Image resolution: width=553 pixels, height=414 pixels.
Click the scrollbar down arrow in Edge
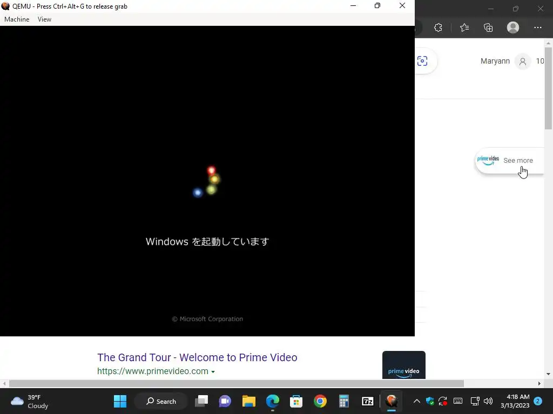point(548,374)
